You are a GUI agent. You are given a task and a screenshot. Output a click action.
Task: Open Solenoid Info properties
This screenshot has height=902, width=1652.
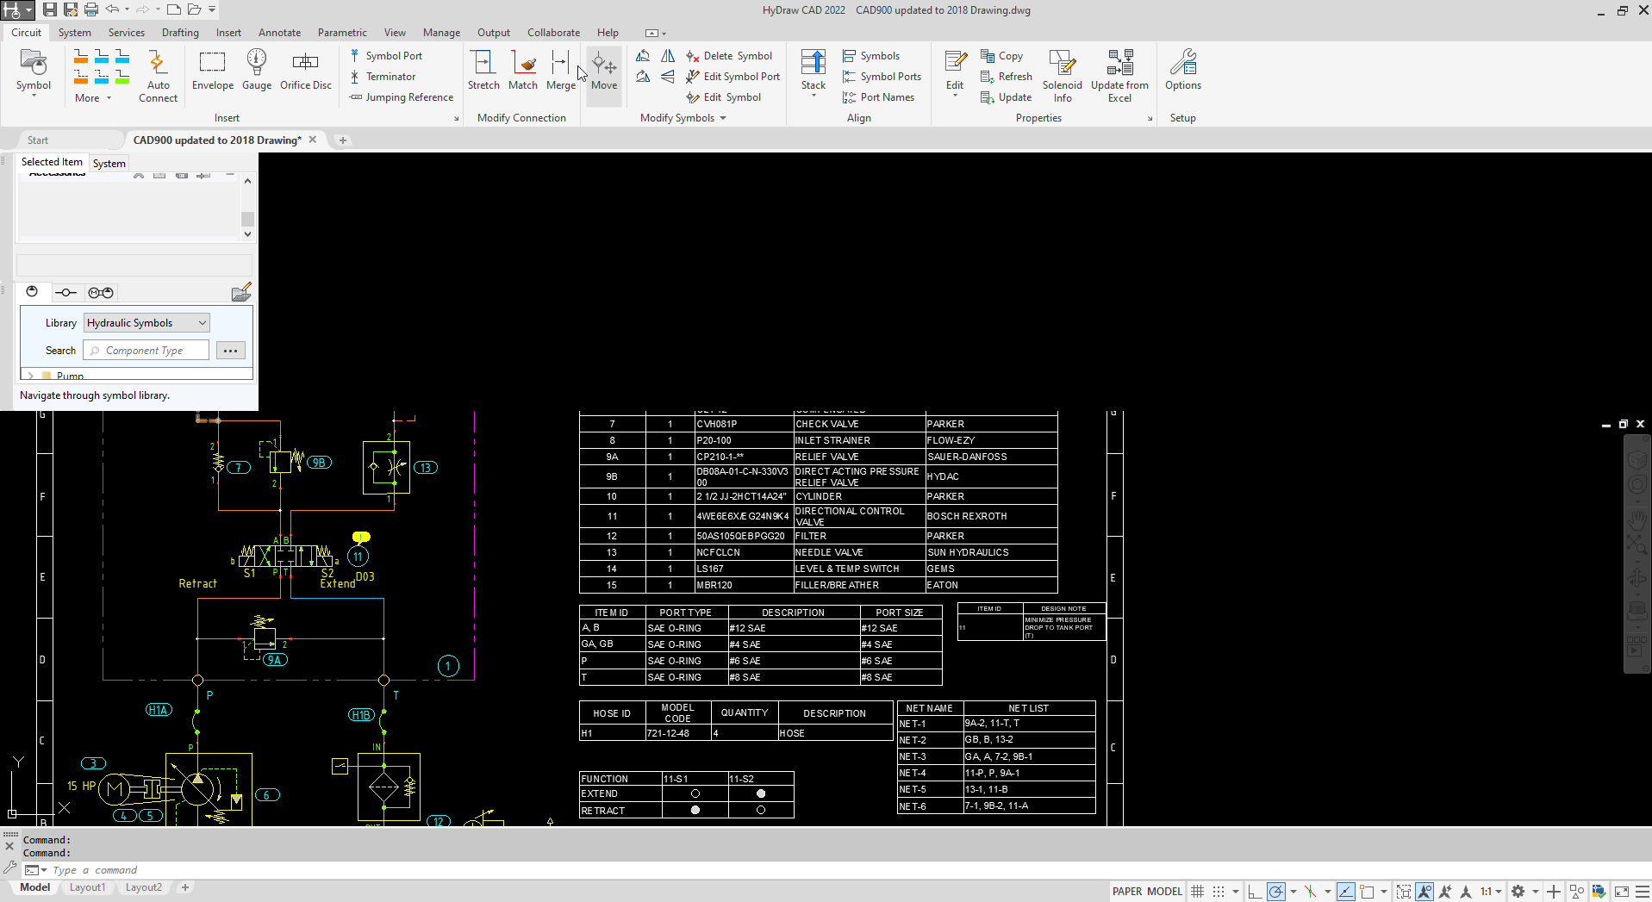[1062, 76]
